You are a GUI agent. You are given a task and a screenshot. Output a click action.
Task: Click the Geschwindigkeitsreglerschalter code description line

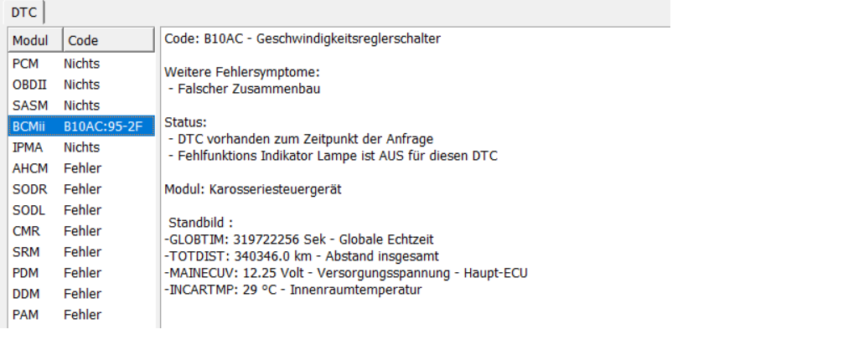click(x=302, y=39)
